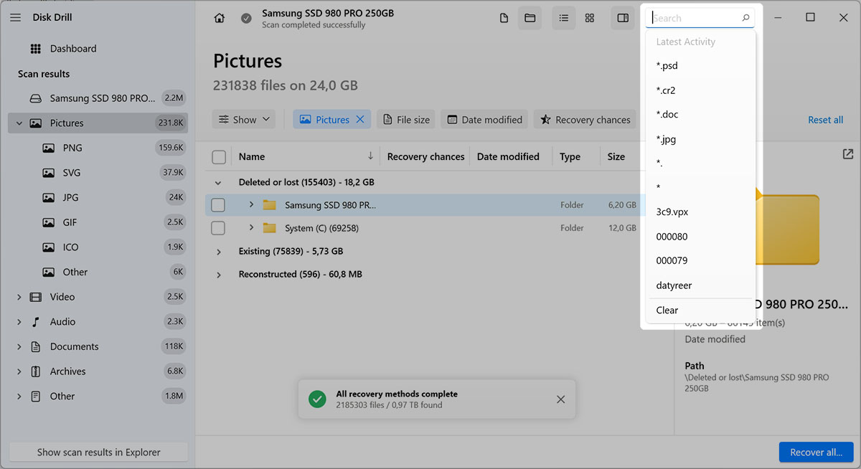
Task: Click the search magnifier icon
Action: click(745, 18)
